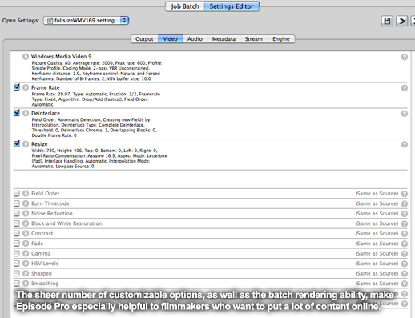This screenshot has width=415, height=318.
Task: Enable Black and White Restoration checkbox
Action: (17, 223)
